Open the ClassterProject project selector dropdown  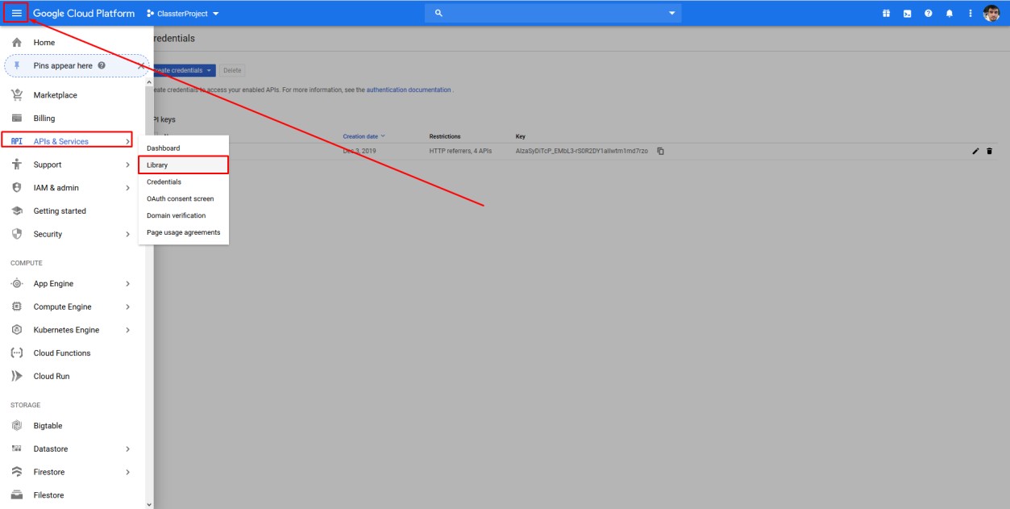(x=184, y=14)
